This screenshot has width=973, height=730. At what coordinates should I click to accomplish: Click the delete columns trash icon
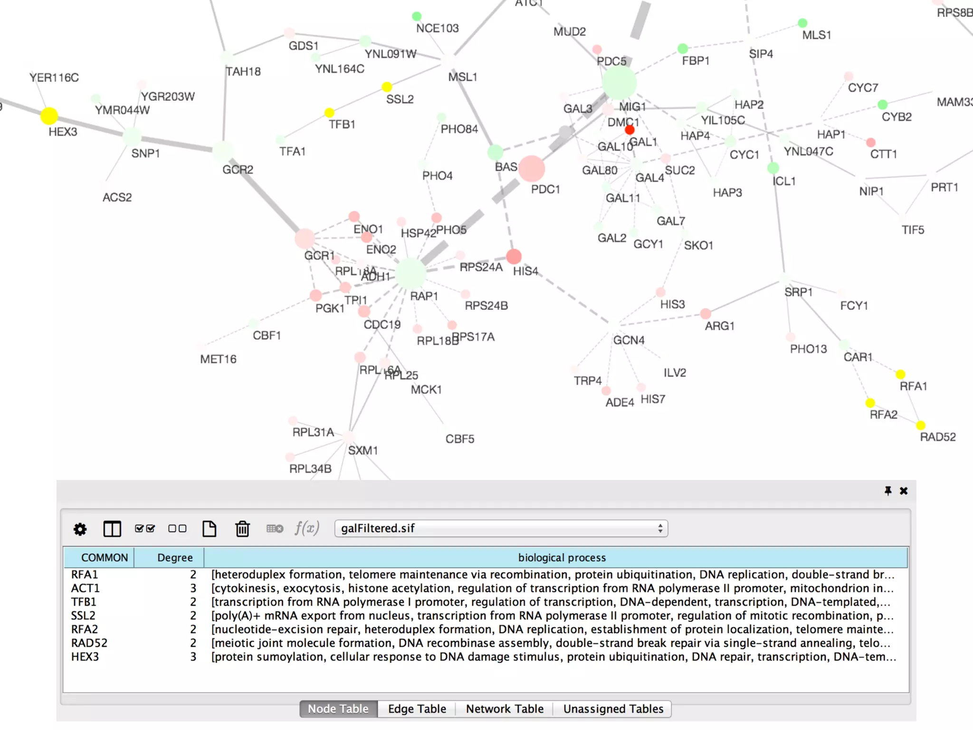[242, 529]
